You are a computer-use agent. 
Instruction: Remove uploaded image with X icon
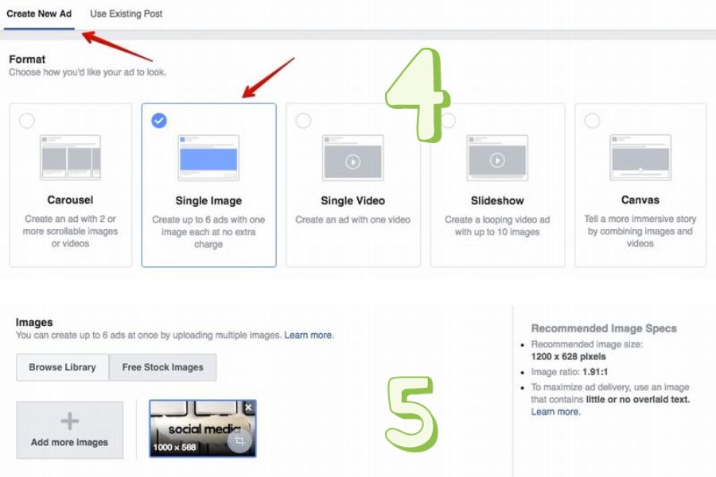(x=248, y=408)
